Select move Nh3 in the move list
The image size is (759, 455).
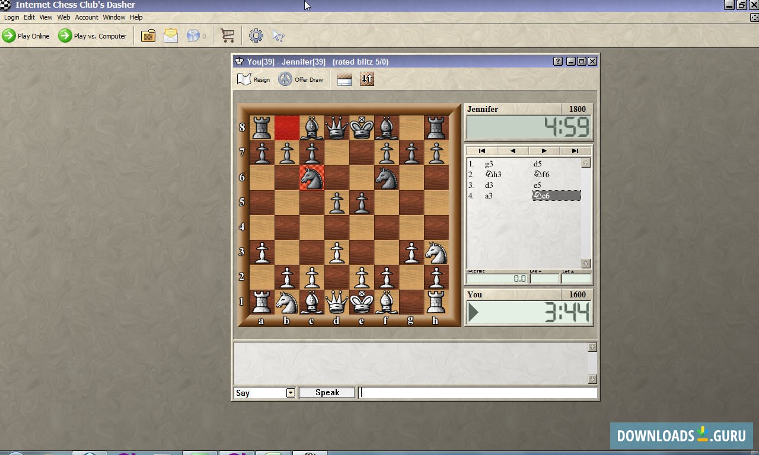click(493, 175)
